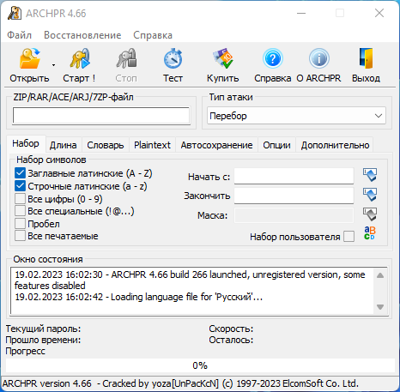The image size is (400, 392).
Task: Open the О ARCHPR info icon
Action: (x=318, y=58)
